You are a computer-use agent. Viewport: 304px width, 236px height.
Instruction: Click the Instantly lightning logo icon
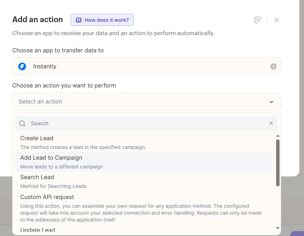[x=22, y=66]
